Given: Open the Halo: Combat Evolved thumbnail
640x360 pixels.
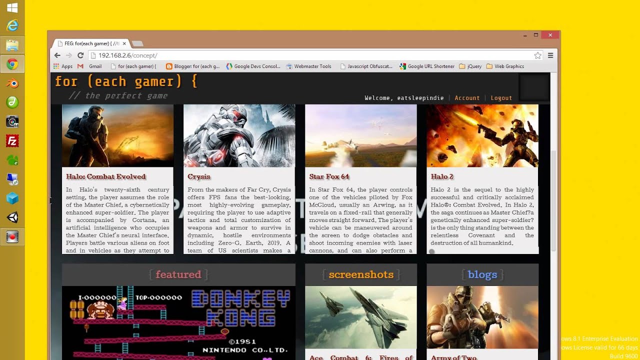Looking at the screenshot, I should coord(117,135).
